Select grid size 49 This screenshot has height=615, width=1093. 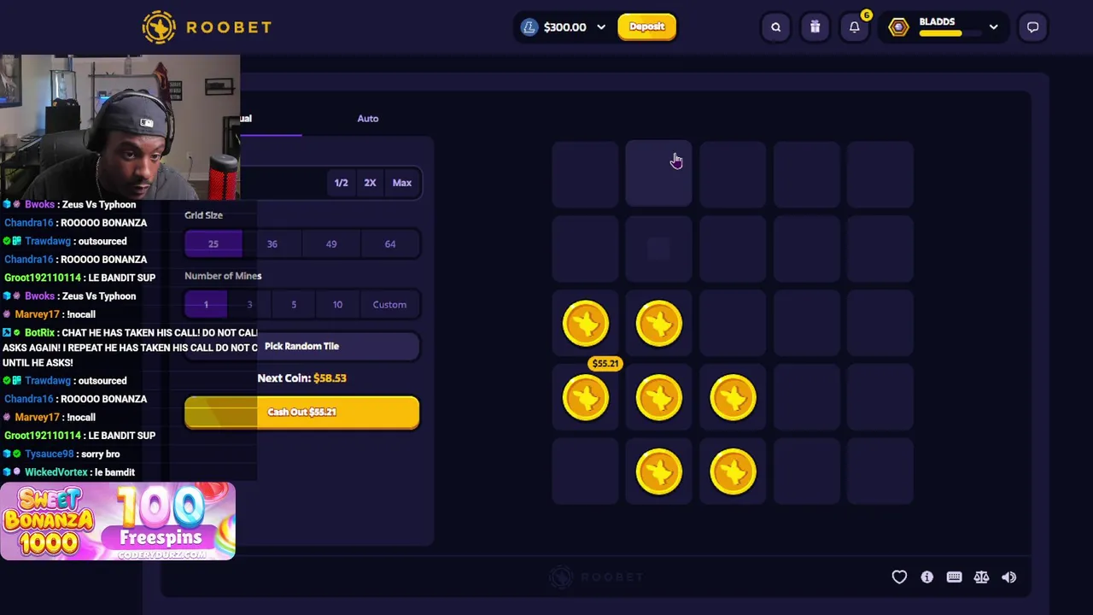[x=331, y=244]
